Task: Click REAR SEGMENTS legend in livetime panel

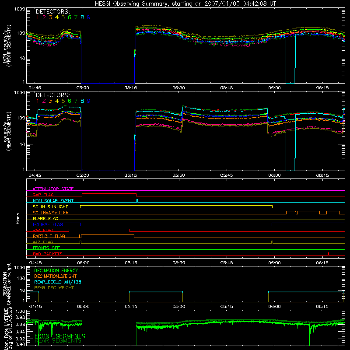Action: point(58,341)
